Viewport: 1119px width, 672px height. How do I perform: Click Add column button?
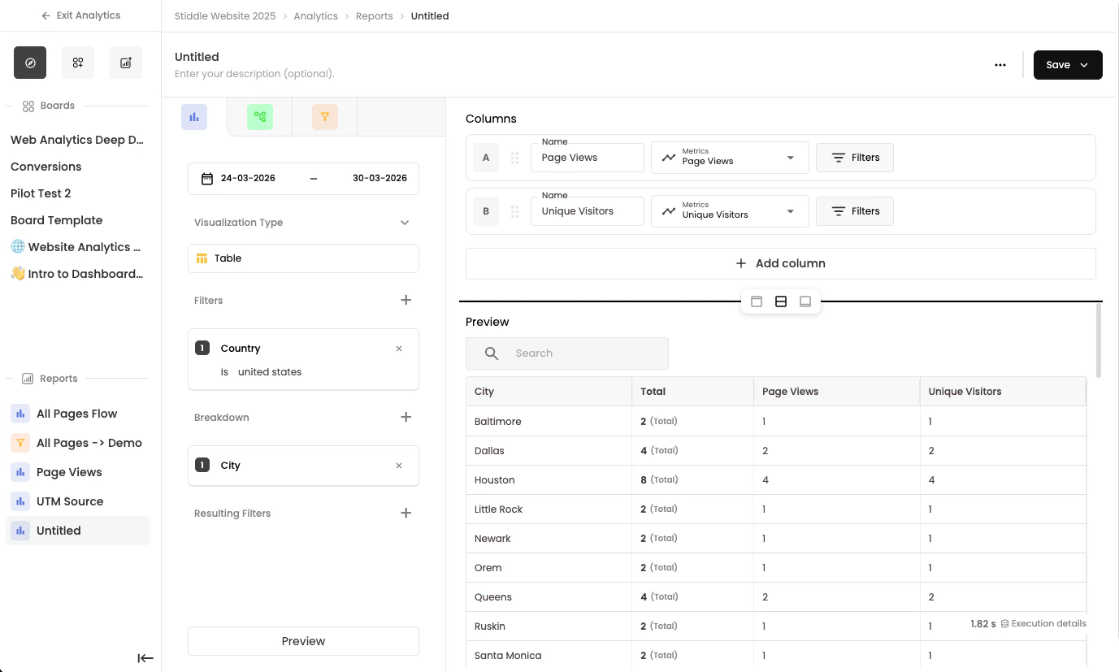[x=780, y=263]
